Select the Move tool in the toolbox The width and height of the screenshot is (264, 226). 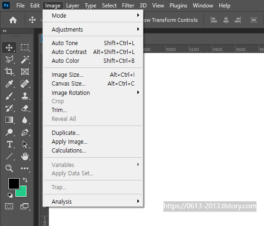click(x=9, y=47)
